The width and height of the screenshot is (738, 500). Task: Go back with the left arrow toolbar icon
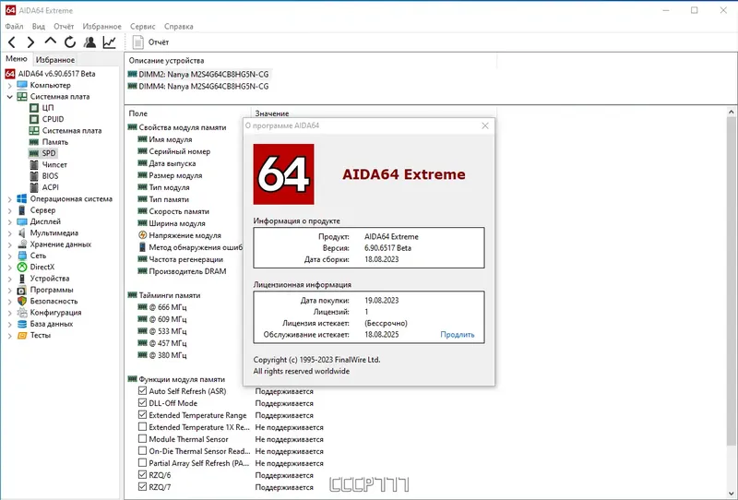point(12,42)
